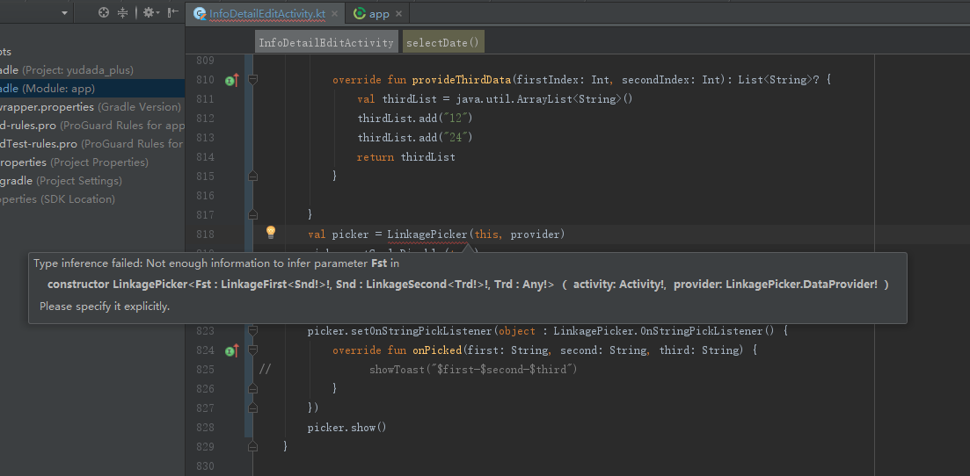The width and height of the screenshot is (970, 476).
Task: Click line number 818 in the gutter
Action: 205,234
